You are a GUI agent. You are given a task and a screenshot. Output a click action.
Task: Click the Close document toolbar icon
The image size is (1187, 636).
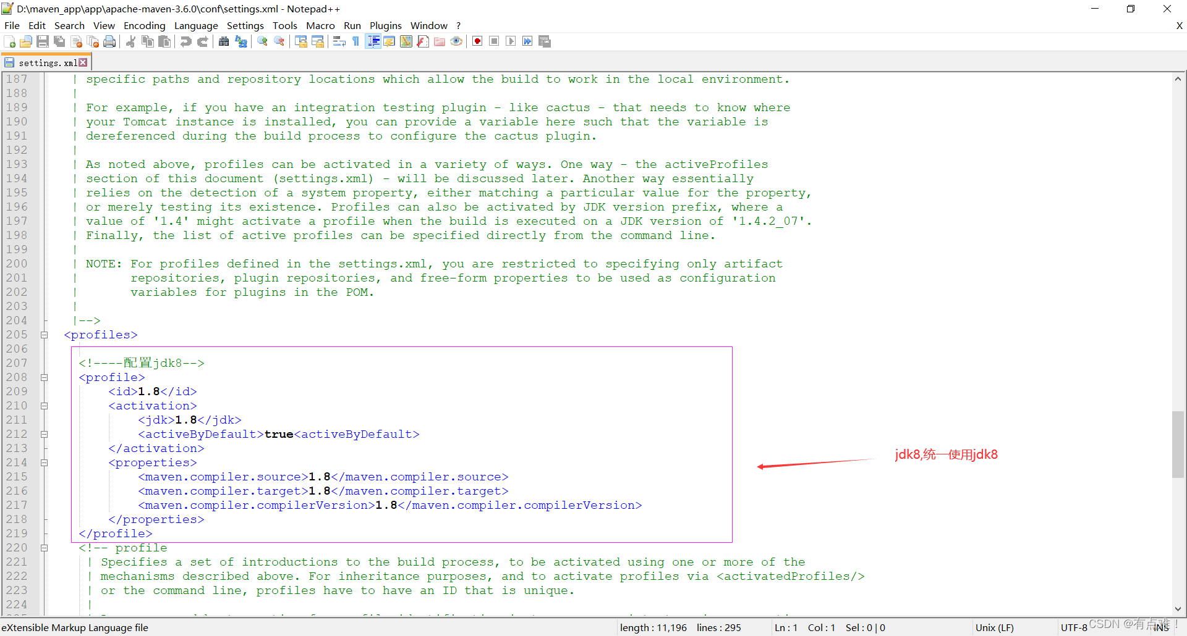tap(77, 41)
